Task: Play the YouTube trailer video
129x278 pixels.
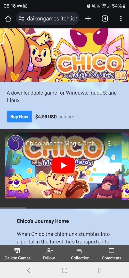Action: click(63, 165)
